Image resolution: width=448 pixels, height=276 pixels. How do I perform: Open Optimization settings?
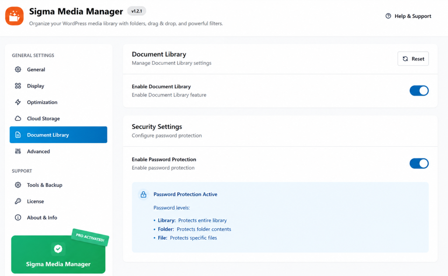58,102
